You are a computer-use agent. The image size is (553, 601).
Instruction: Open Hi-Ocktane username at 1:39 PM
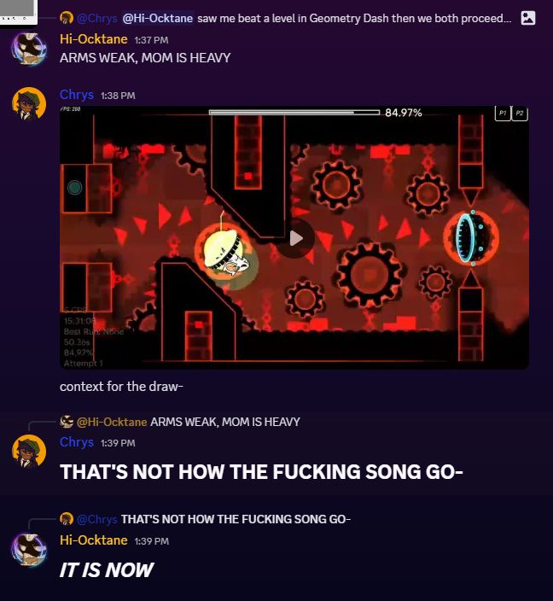tap(94, 540)
